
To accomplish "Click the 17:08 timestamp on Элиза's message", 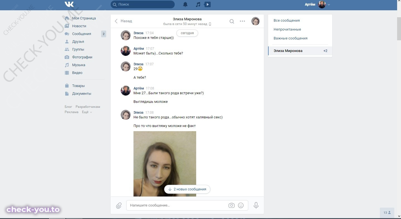I will [150, 113].
